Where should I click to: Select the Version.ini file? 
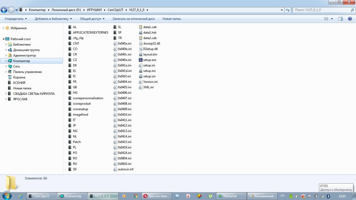(148, 82)
